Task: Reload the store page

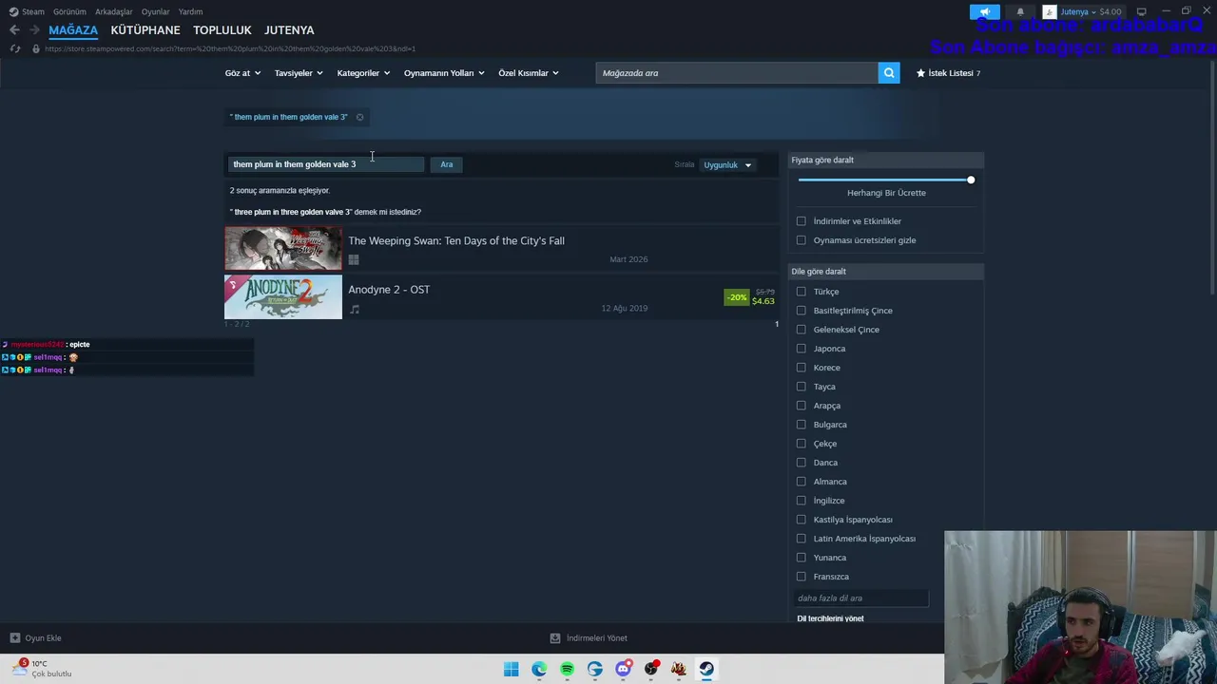Action: (x=14, y=48)
